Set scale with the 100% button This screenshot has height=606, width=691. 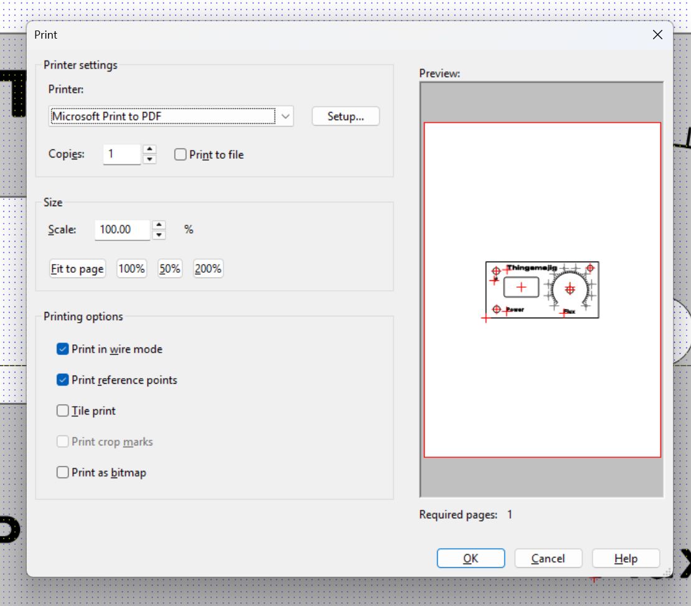tap(131, 269)
